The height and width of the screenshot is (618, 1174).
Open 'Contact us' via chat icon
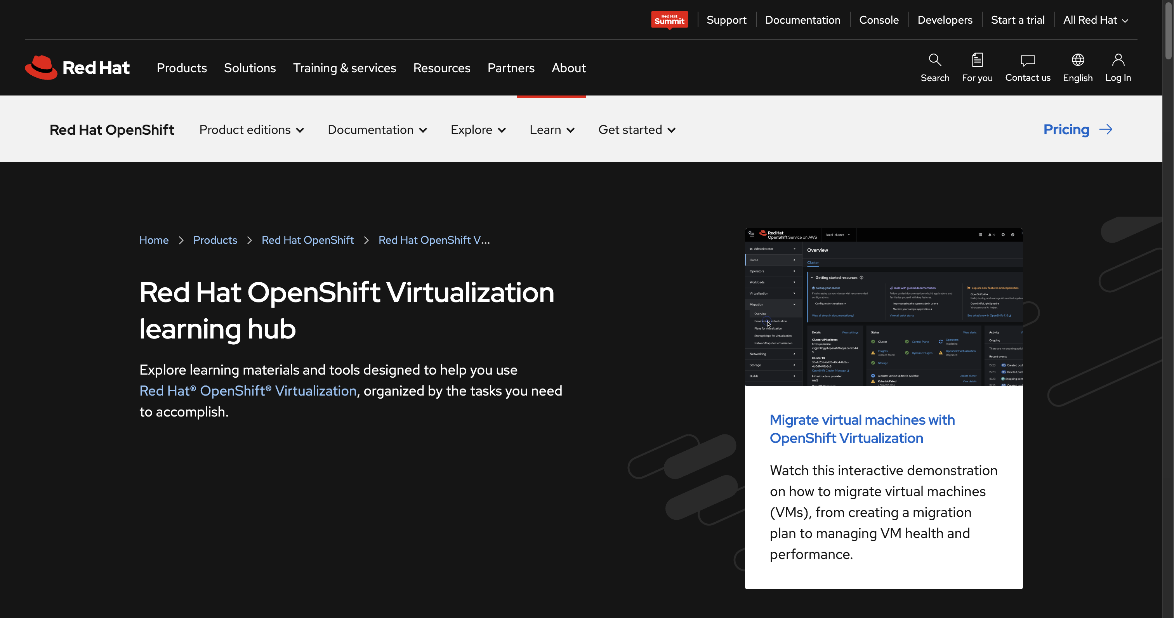[1027, 68]
